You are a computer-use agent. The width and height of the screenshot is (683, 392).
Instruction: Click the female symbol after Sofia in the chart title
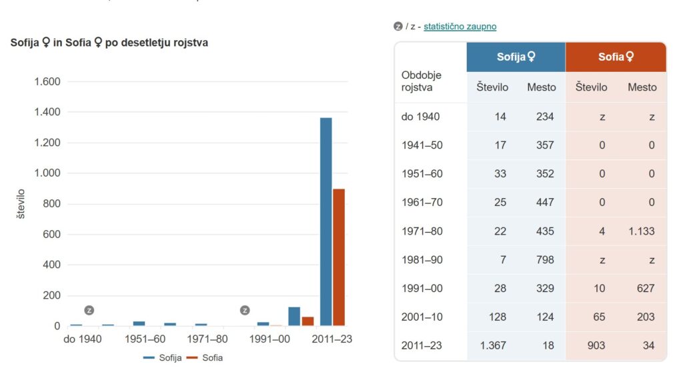click(98, 43)
